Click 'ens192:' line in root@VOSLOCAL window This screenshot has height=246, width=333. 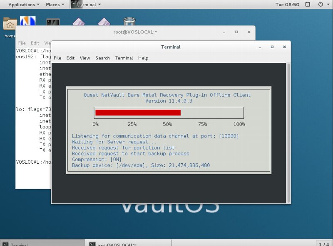point(34,57)
